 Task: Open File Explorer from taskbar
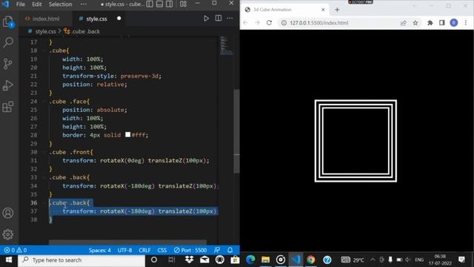pos(265,260)
